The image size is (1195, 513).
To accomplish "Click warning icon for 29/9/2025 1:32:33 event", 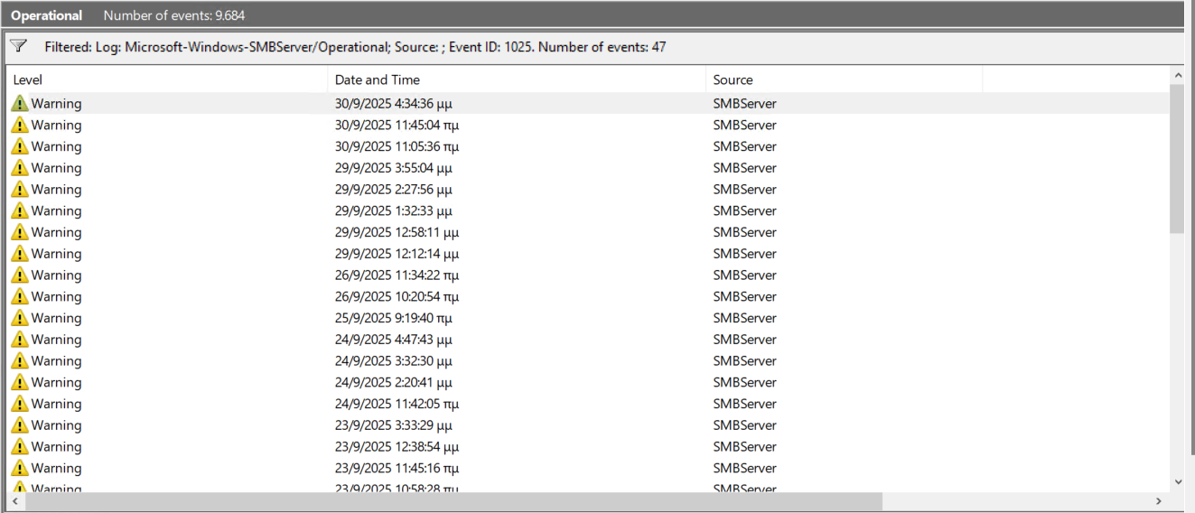I will tap(20, 211).
